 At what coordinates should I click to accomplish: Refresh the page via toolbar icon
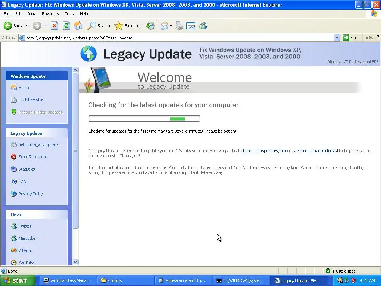(66, 26)
